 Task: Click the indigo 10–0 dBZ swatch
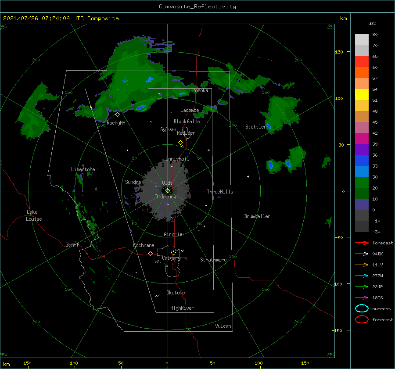click(x=362, y=204)
